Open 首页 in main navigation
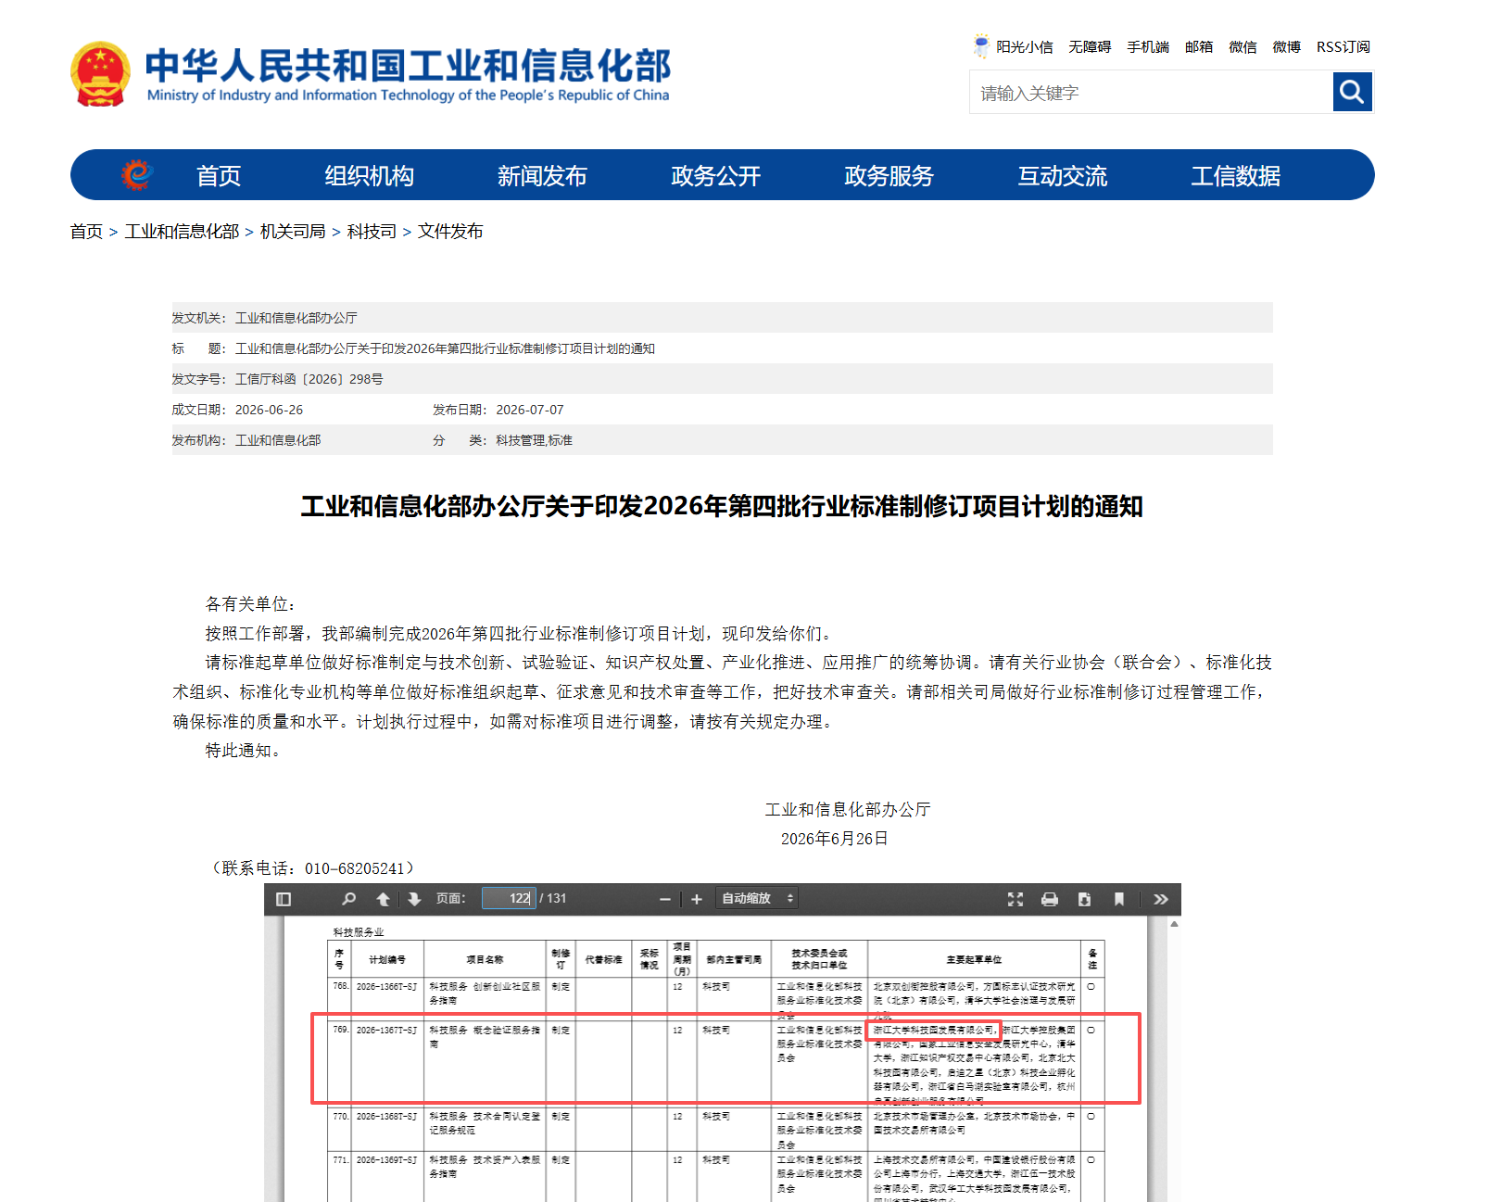Viewport: 1501px width, 1202px height. [x=219, y=175]
